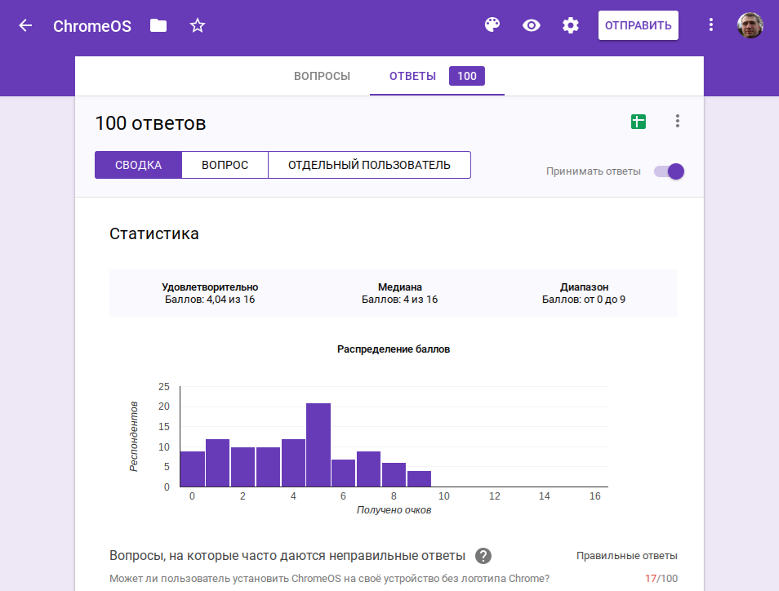This screenshot has height=591, width=779.
Task: Create spreadsheet with green Sheets icon
Action: 638,122
